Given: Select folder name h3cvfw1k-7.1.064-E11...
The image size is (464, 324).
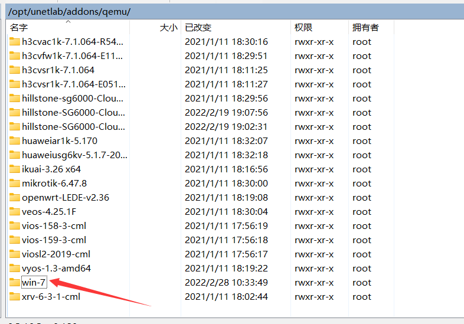Looking at the screenshot, I should 72,56.
